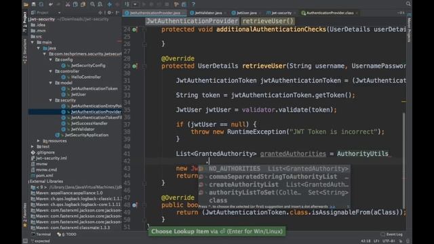
Task: Switch to JwtAuthenticationProvider.java tab
Action: [155, 13]
